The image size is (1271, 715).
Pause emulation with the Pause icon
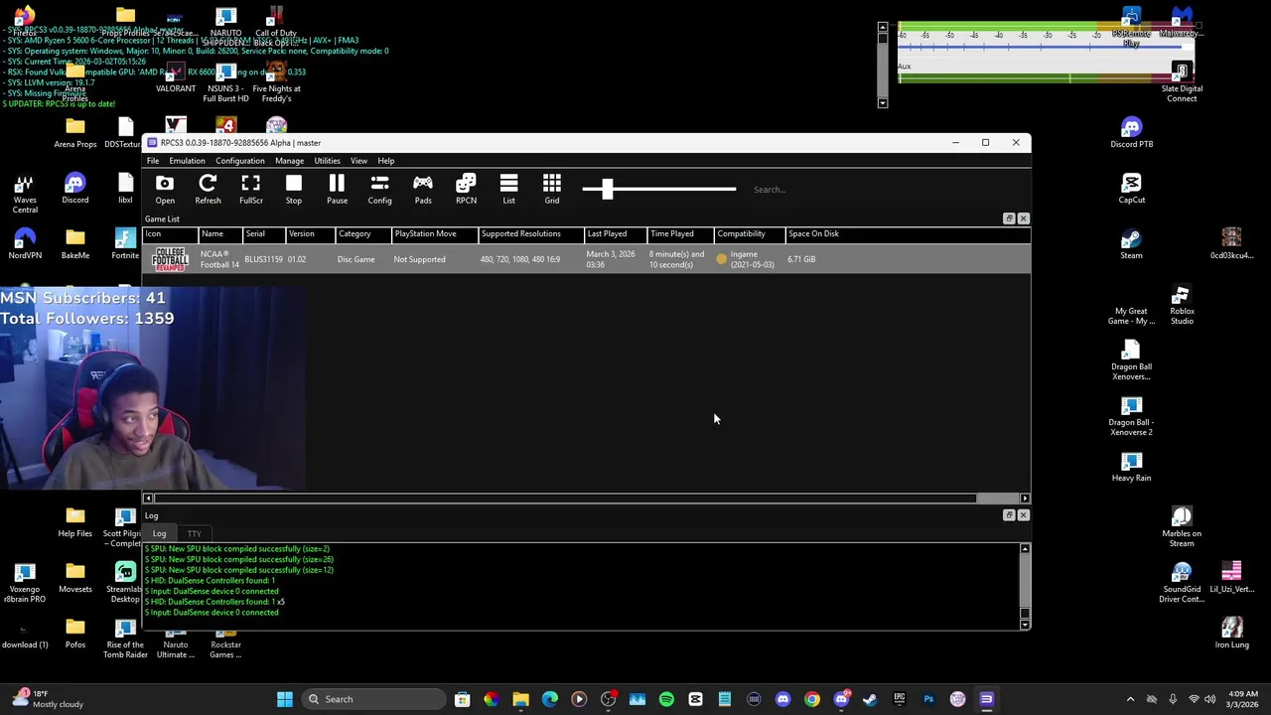click(337, 189)
